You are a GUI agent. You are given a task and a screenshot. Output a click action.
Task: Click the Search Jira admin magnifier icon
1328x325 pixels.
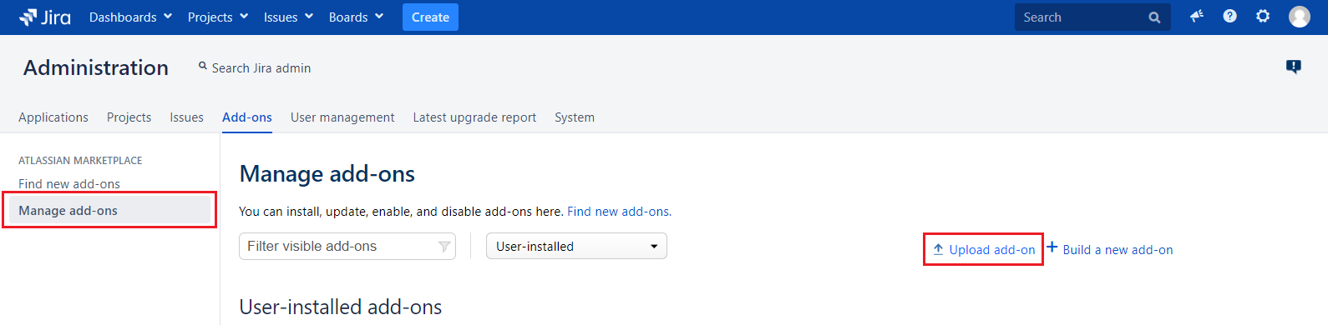(x=202, y=66)
